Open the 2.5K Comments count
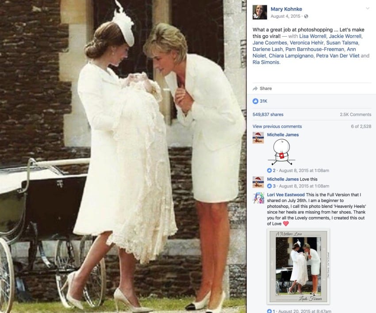376x313 pixels. (355, 115)
